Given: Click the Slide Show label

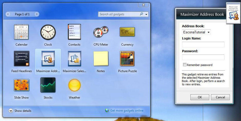Looking at the screenshot, I should 22,98.
